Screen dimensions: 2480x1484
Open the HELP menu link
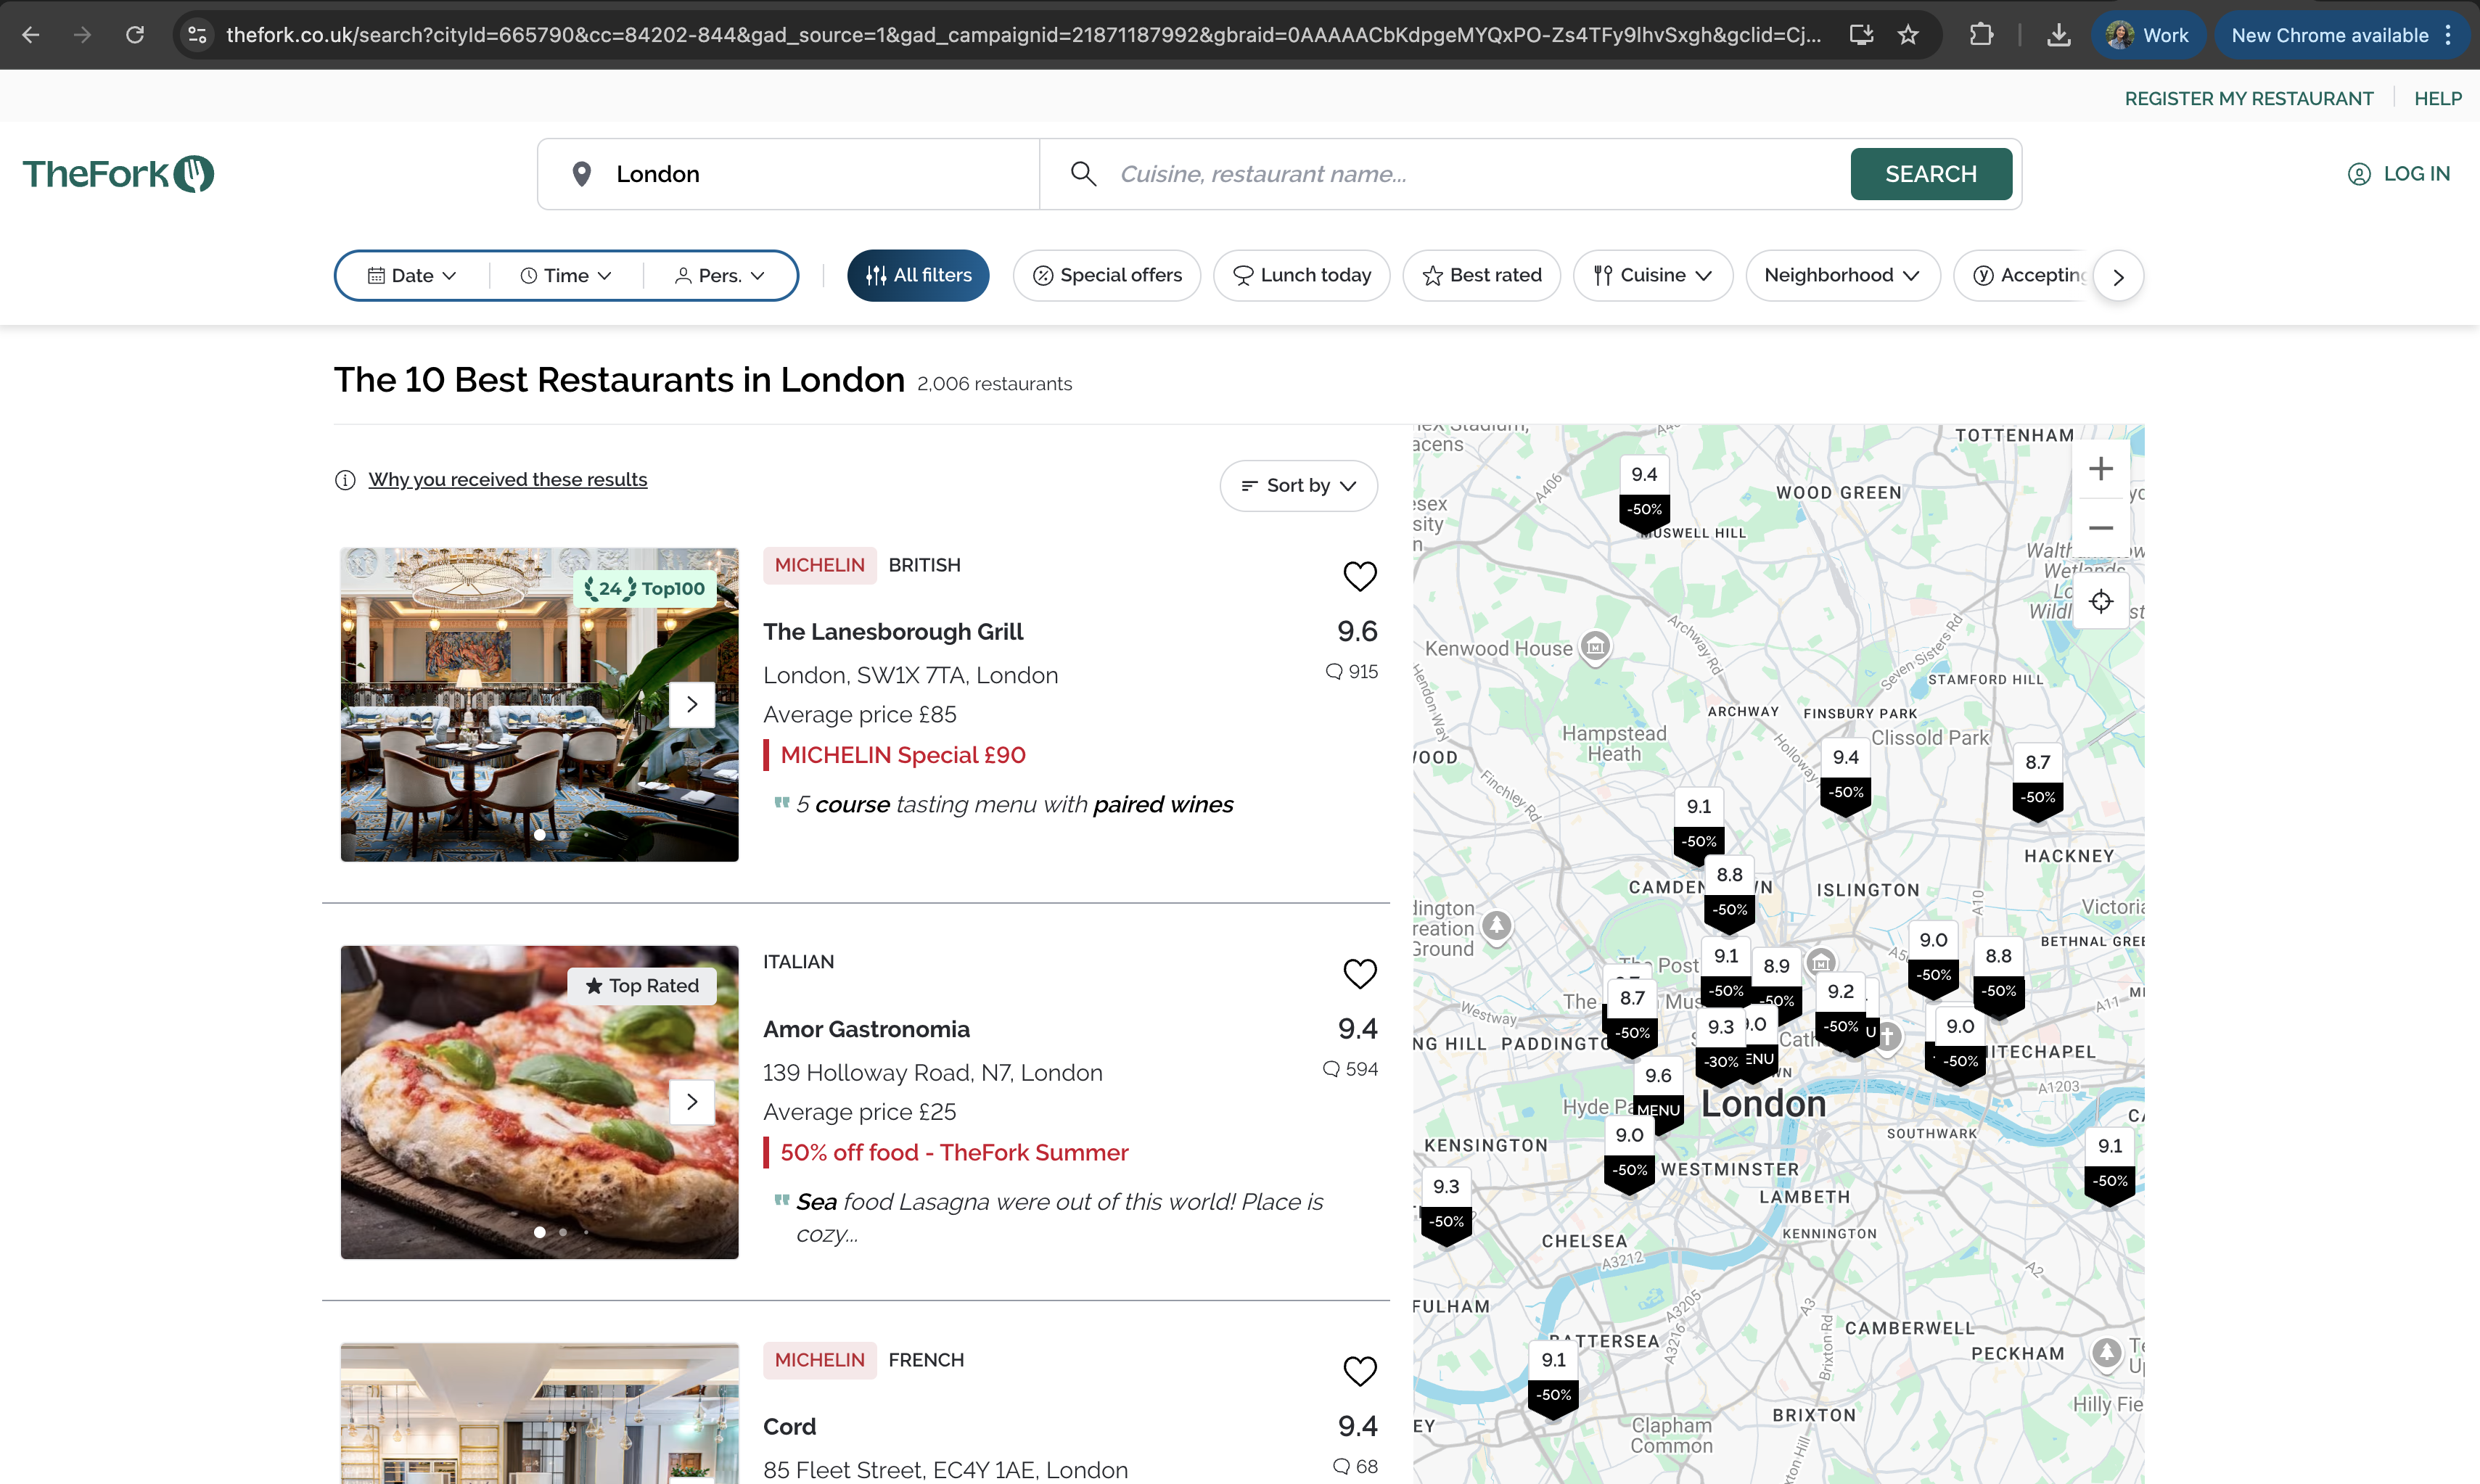click(2437, 98)
